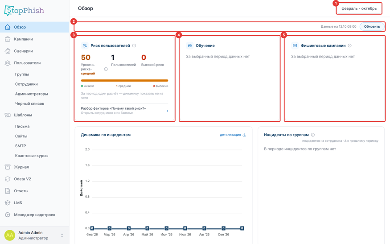The height and width of the screenshot is (244, 390).
Task: Click the sync icon beside Odata V2
Action: click(8, 179)
